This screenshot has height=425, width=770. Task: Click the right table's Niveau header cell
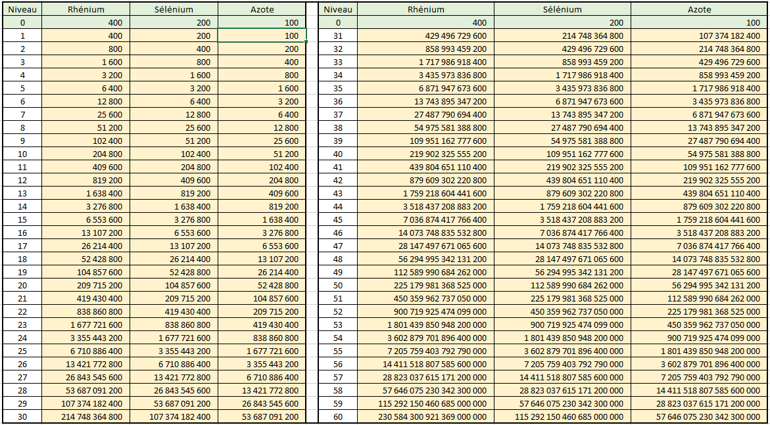(338, 9)
